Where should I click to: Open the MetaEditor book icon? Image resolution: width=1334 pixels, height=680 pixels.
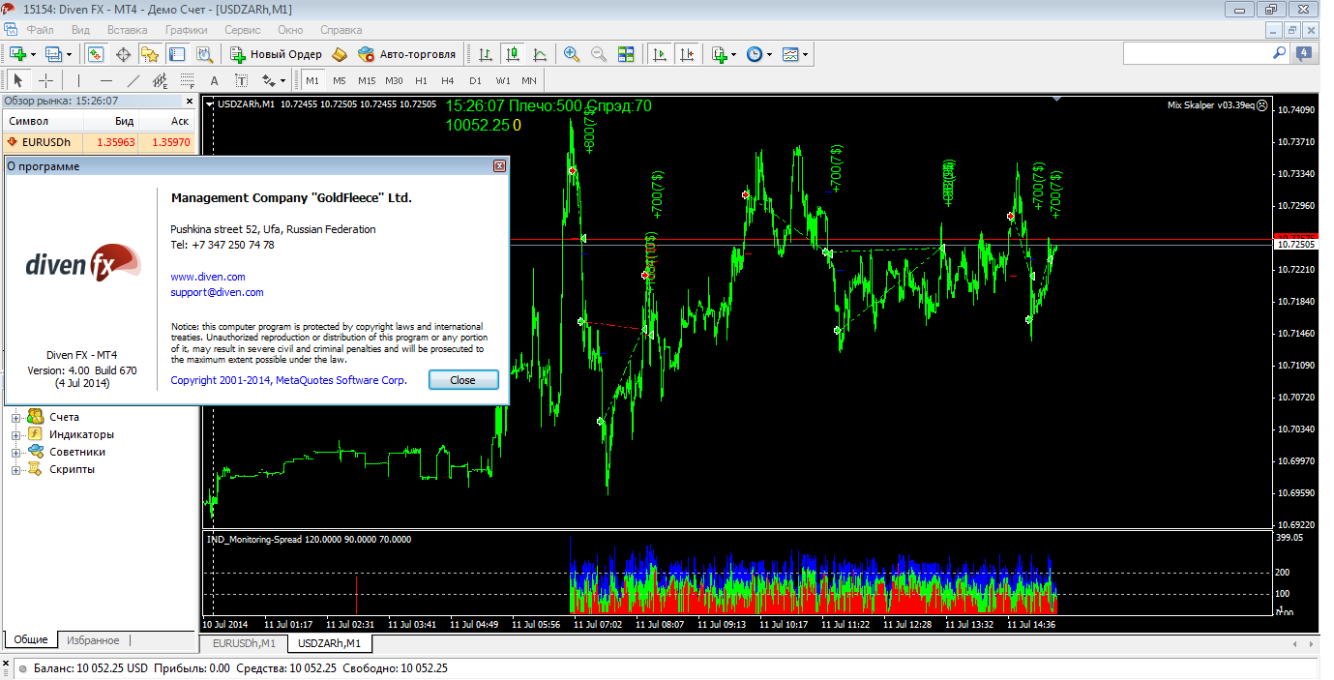click(340, 54)
